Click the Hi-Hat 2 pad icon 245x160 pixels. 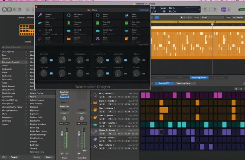click(69, 31)
